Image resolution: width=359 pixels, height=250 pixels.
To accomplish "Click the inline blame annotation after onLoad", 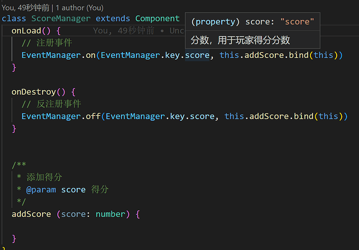I will pos(138,31).
